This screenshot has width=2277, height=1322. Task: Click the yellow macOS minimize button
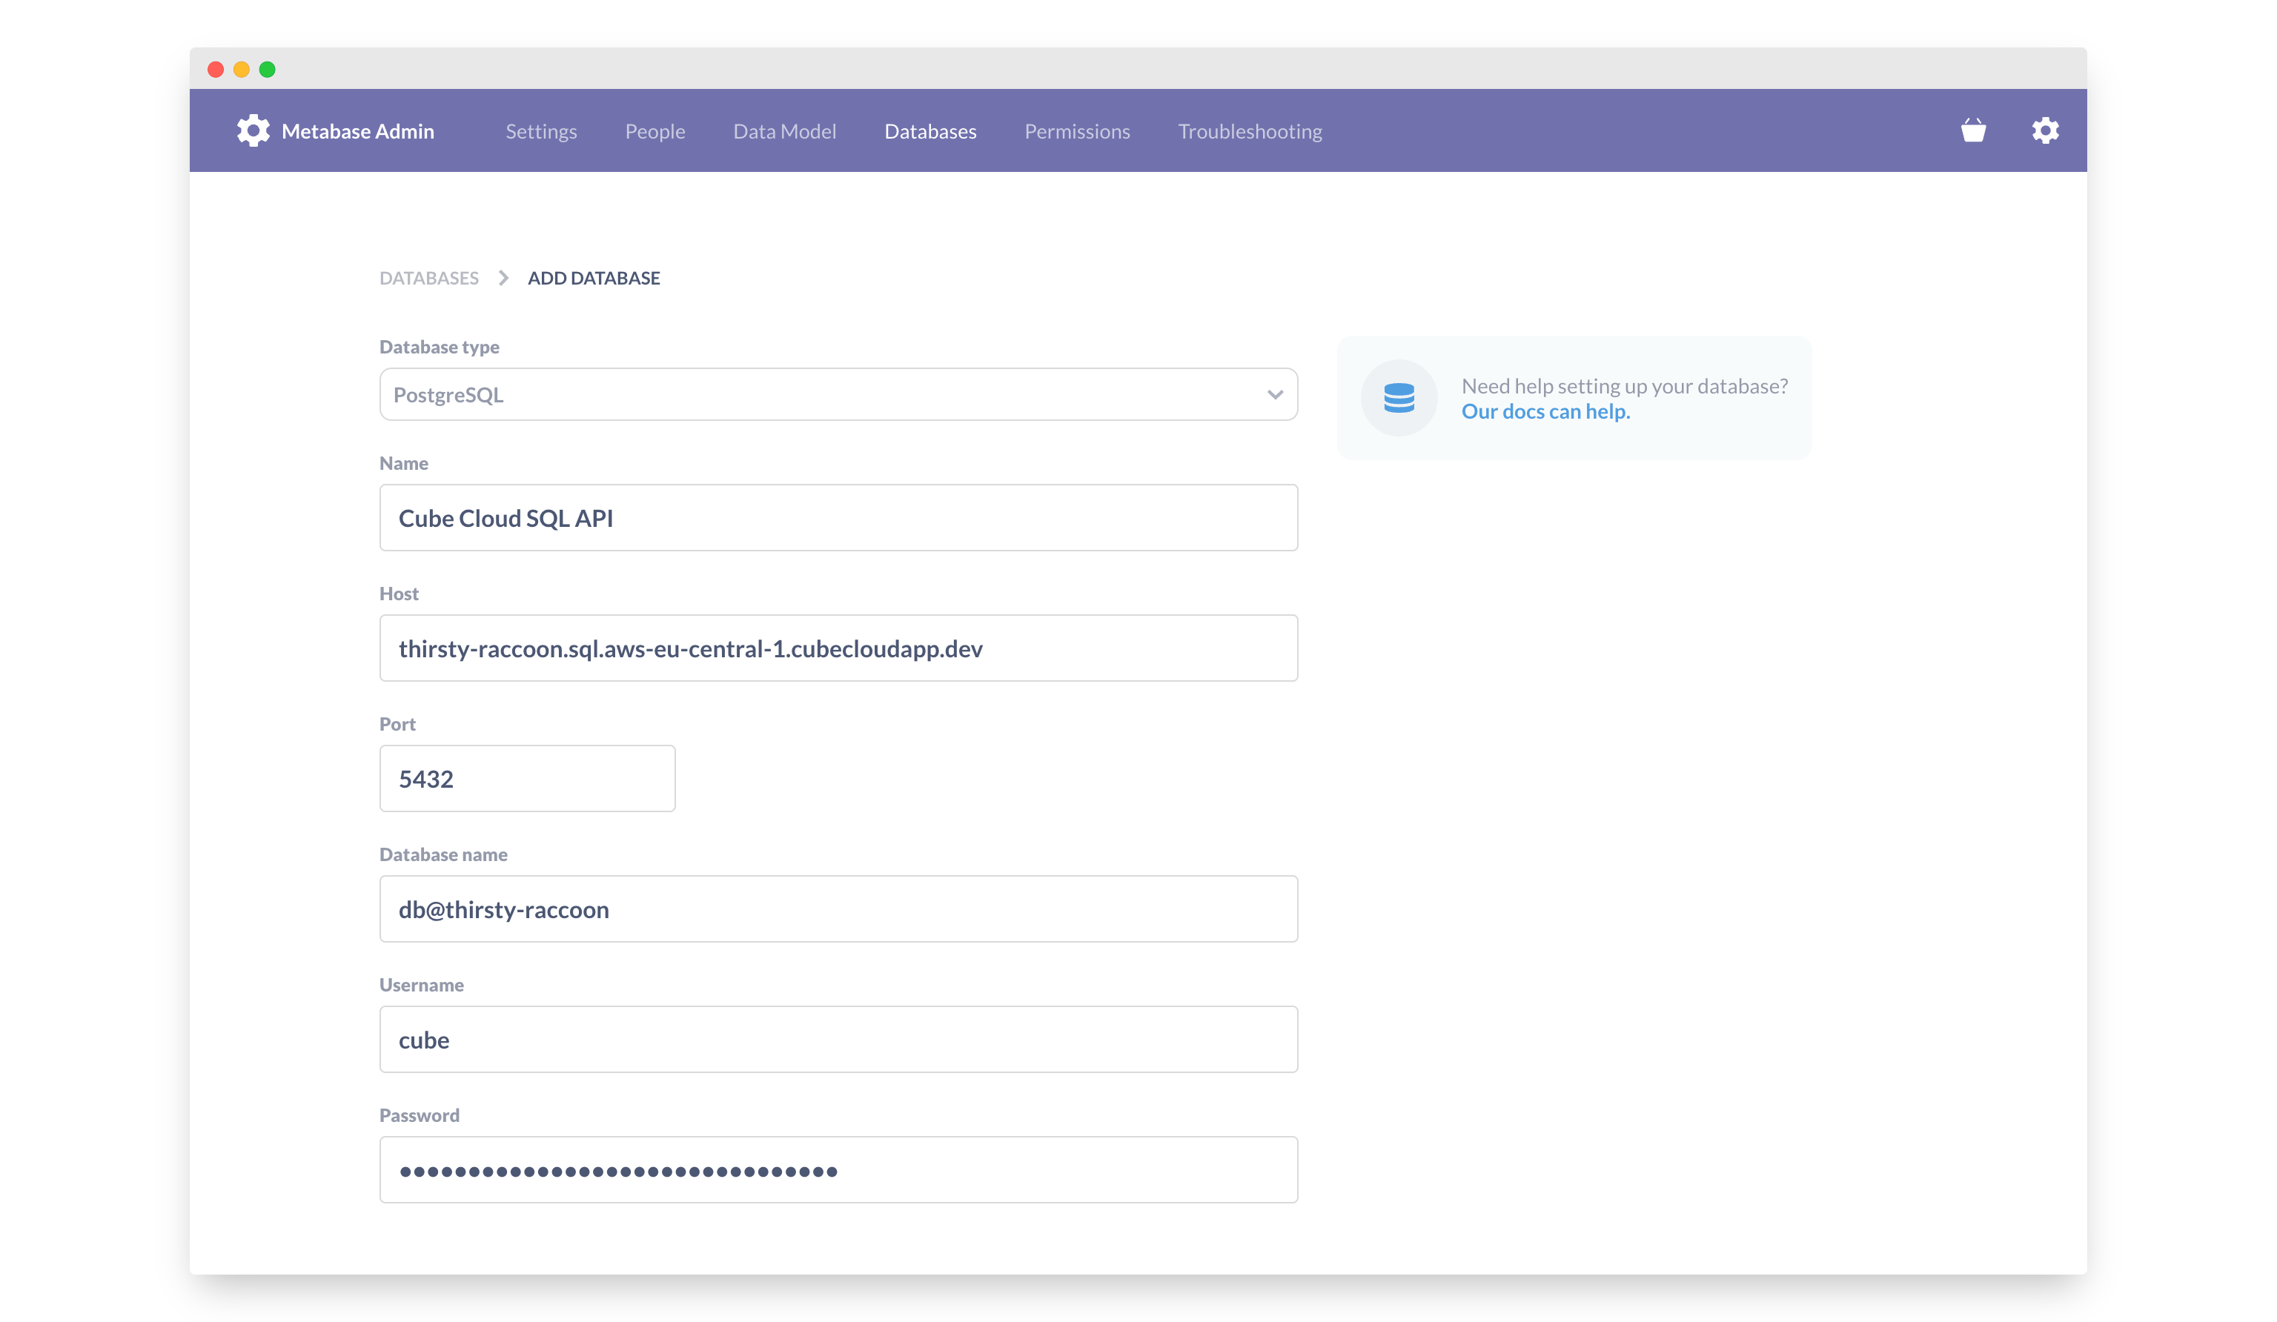[241, 70]
